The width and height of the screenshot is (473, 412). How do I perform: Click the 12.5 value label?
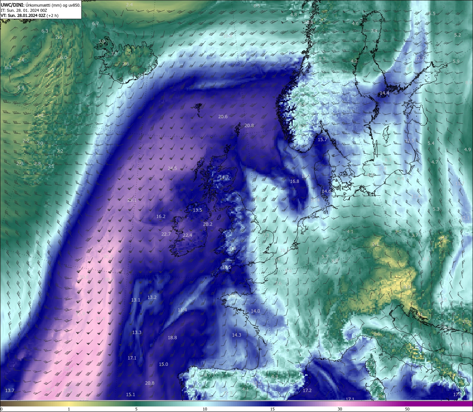coord(409,141)
